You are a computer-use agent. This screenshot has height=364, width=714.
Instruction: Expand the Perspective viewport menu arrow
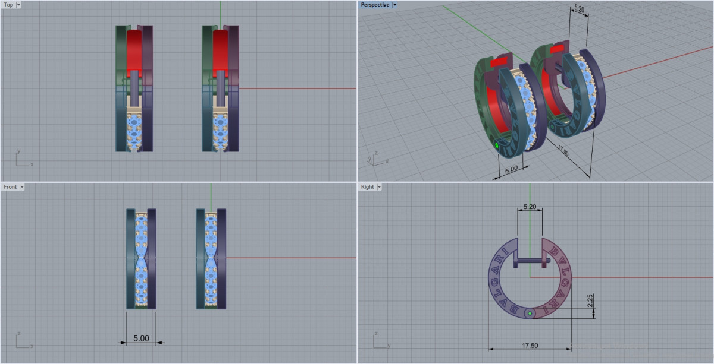tap(395, 5)
